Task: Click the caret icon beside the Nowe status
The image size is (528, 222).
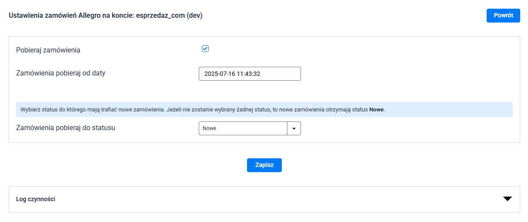Action: tap(294, 128)
